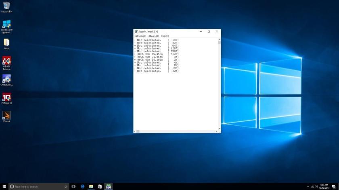
Task: Click the 1M result row 34.864s
Action: pos(156,57)
